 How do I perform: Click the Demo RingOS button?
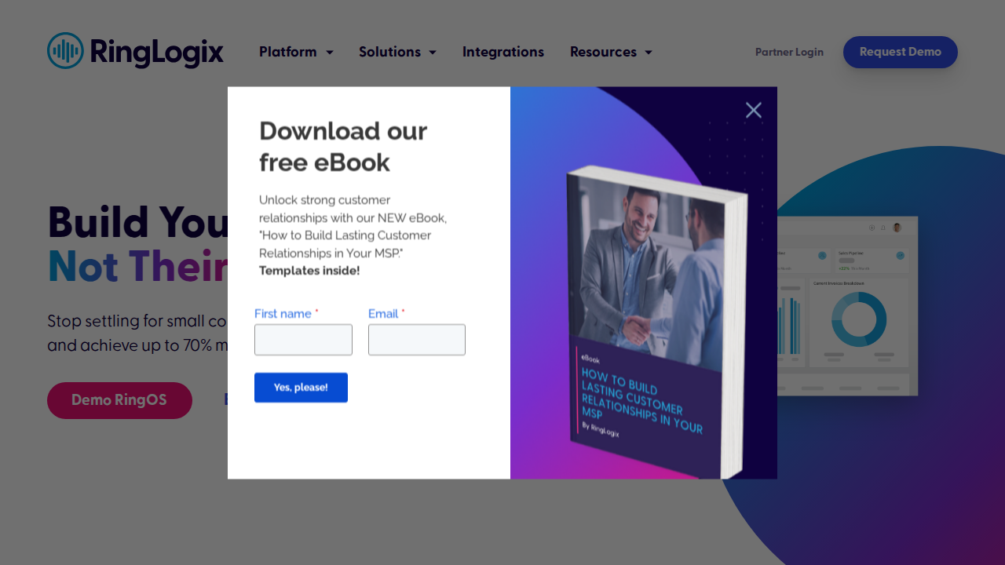click(x=119, y=400)
